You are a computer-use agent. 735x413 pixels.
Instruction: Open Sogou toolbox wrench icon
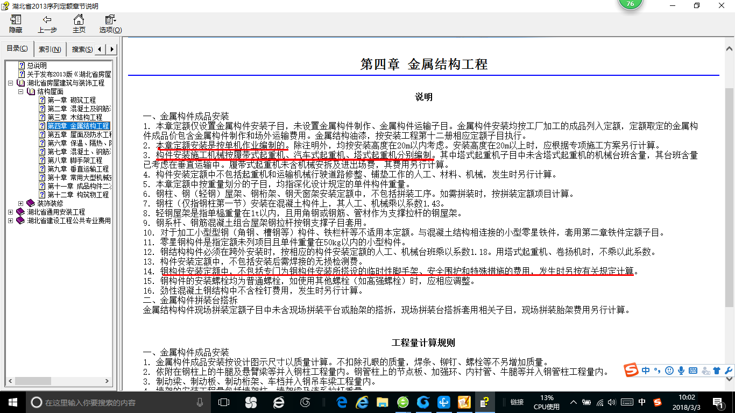(x=728, y=371)
